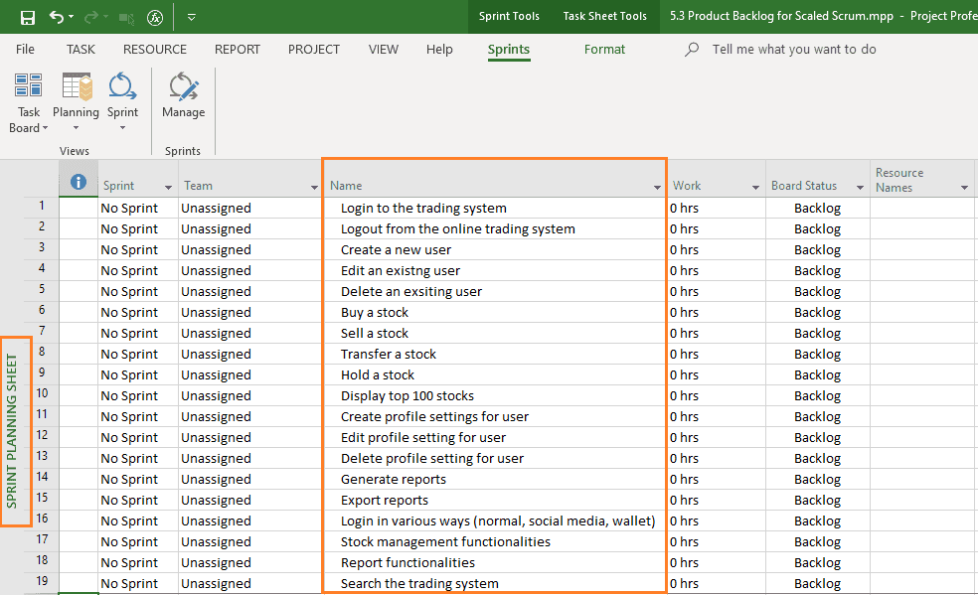Click task 'Login in various ways (normal, social media, wallet)'

coord(498,521)
